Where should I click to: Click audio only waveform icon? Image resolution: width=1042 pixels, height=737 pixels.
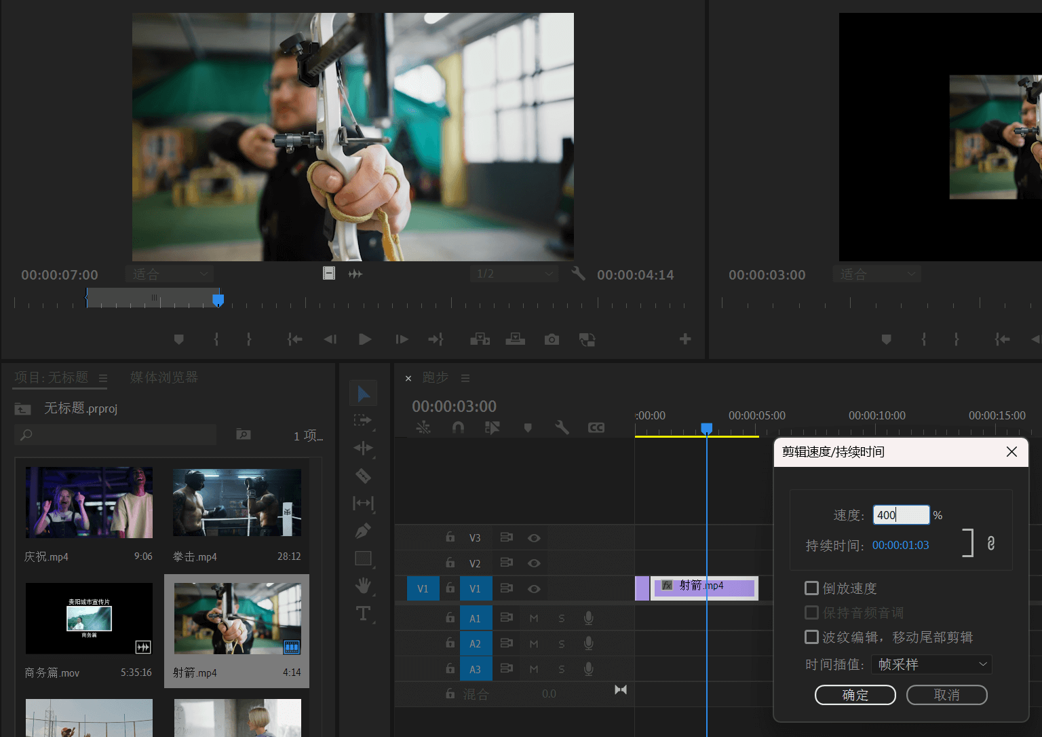[x=355, y=274]
